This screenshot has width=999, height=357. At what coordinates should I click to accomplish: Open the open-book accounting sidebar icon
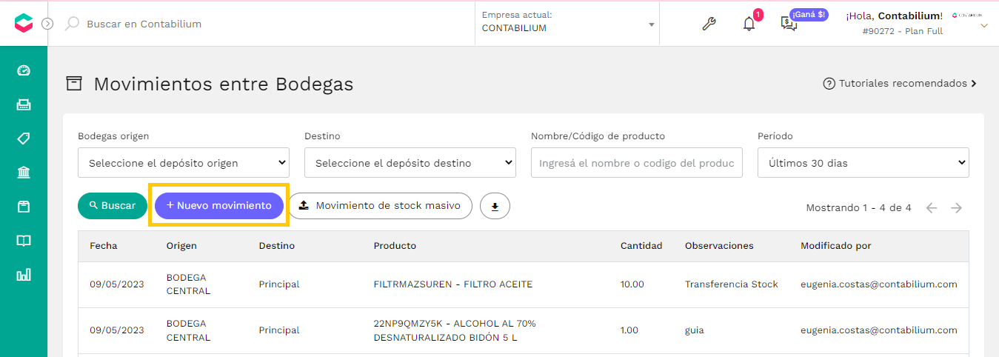[24, 241]
